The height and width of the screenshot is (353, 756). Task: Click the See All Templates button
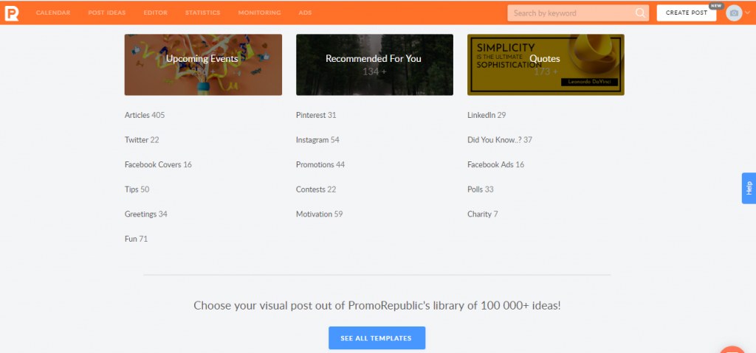pyautogui.click(x=377, y=338)
